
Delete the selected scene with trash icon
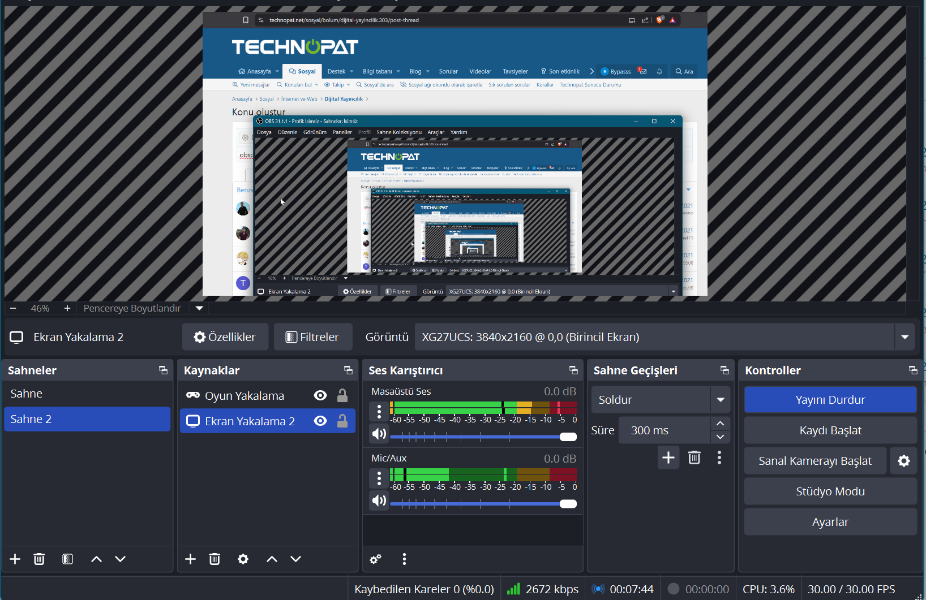(39, 559)
